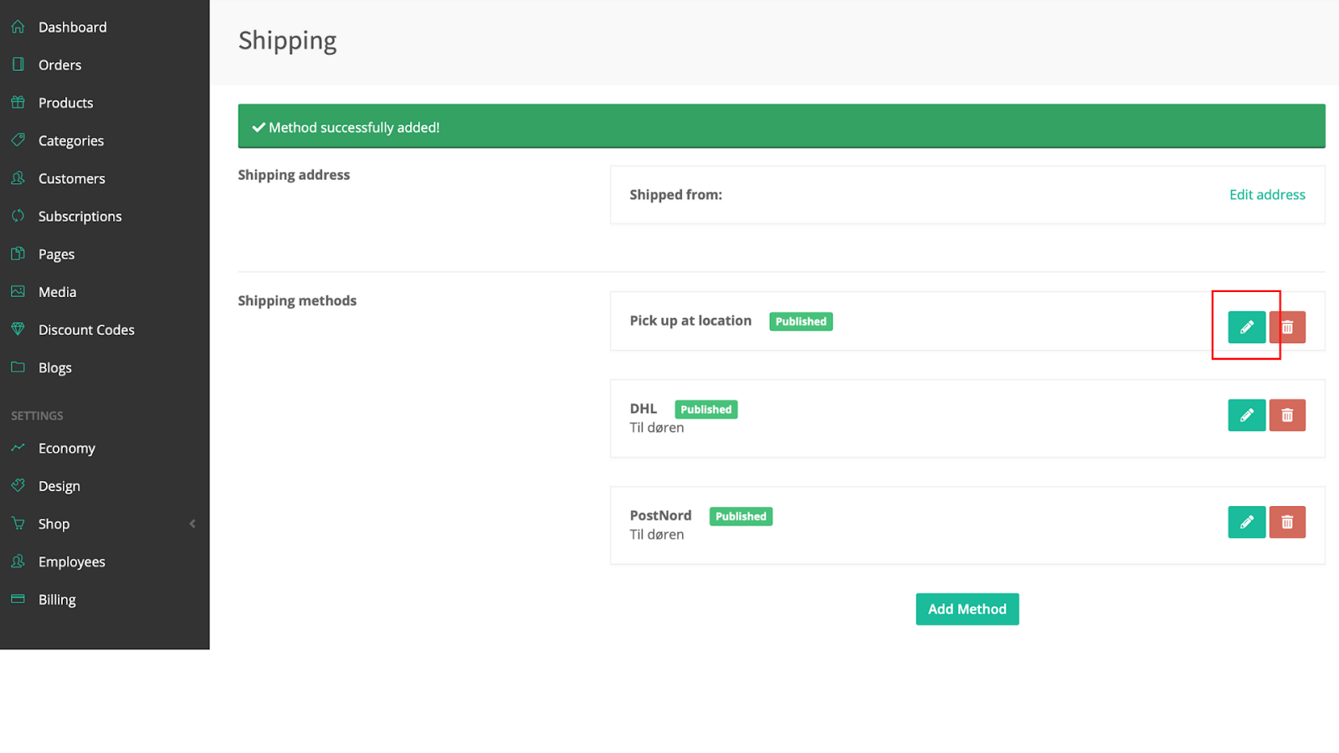This screenshot has height=753, width=1339.
Task: Edit the PostNord shipping method
Action: pyautogui.click(x=1246, y=522)
